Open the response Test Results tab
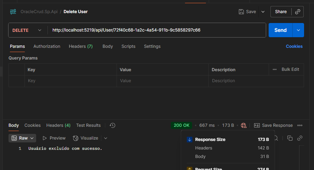314x170 pixels. pyautogui.click(x=88, y=125)
